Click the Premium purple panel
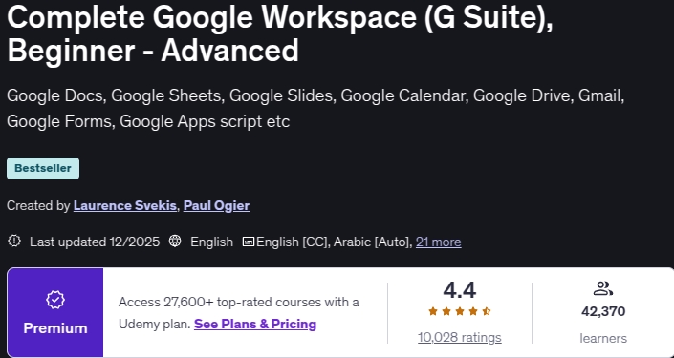This screenshot has width=674, height=358. click(55, 312)
